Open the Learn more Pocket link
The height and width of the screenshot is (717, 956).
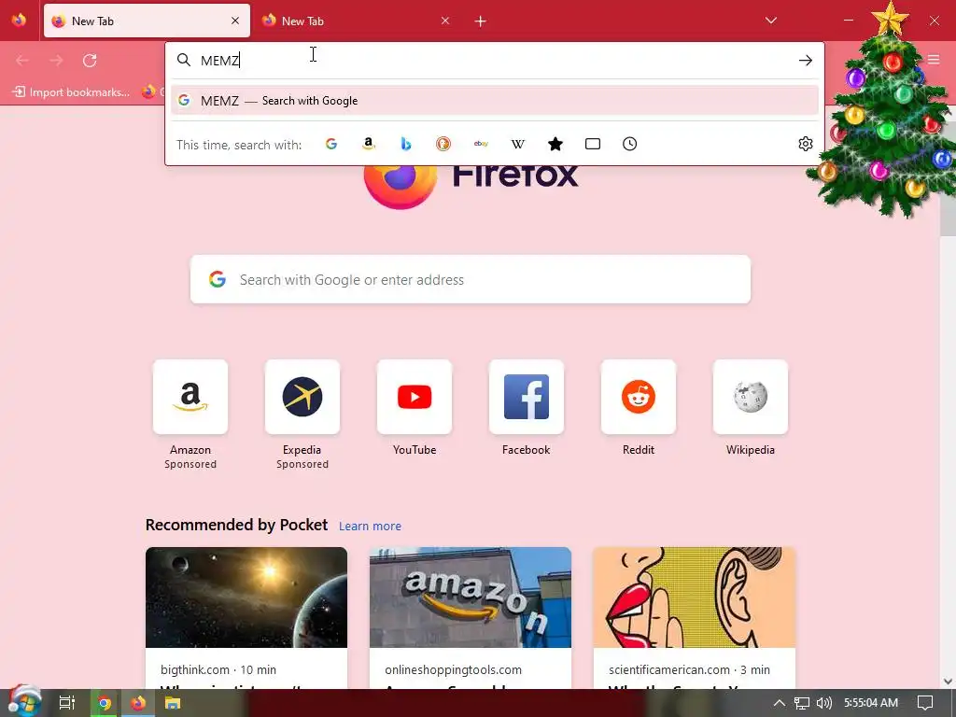point(370,527)
